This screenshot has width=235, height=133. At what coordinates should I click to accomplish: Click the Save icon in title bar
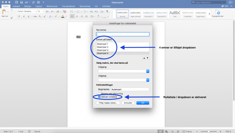[21, 2]
